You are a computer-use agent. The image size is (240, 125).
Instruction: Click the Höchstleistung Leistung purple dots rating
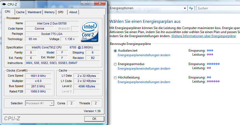point(213,81)
